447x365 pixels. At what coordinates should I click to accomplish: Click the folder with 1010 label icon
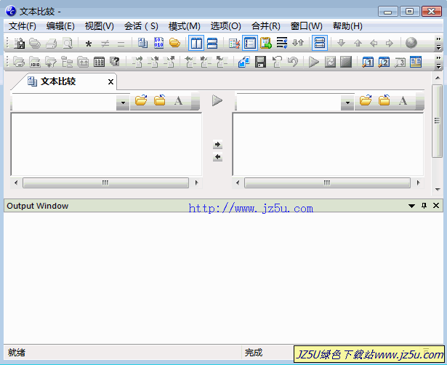point(35,62)
